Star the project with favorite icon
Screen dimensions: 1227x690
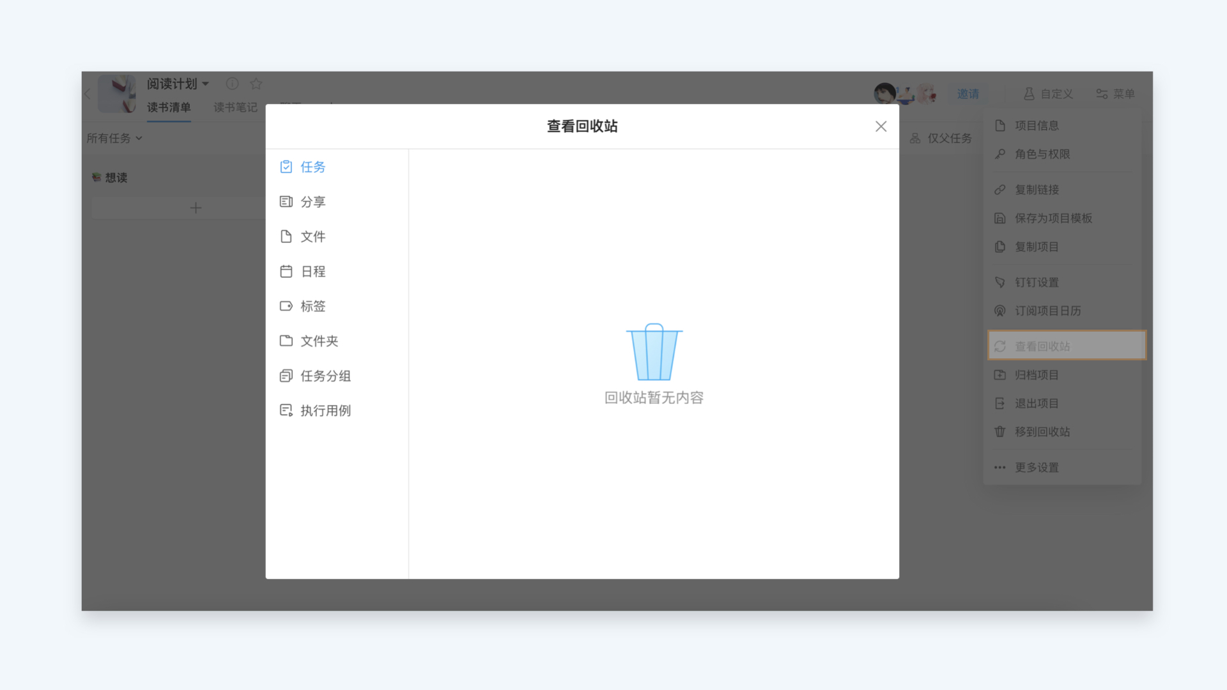pos(256,84)
